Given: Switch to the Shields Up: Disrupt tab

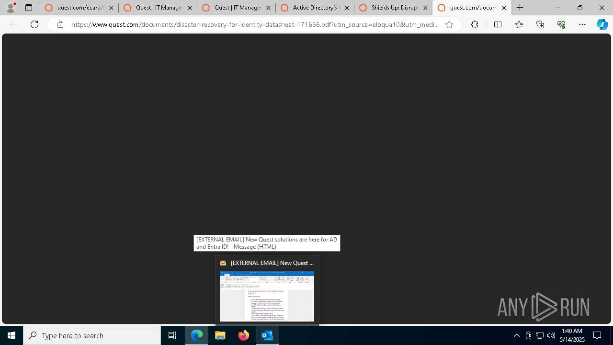Looking at the screenshot, I should [393, 8].
